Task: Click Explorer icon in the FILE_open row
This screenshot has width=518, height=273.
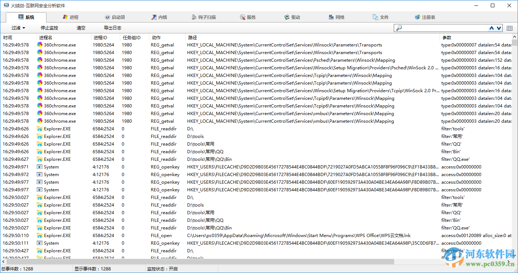Action: tap(40, 235)
